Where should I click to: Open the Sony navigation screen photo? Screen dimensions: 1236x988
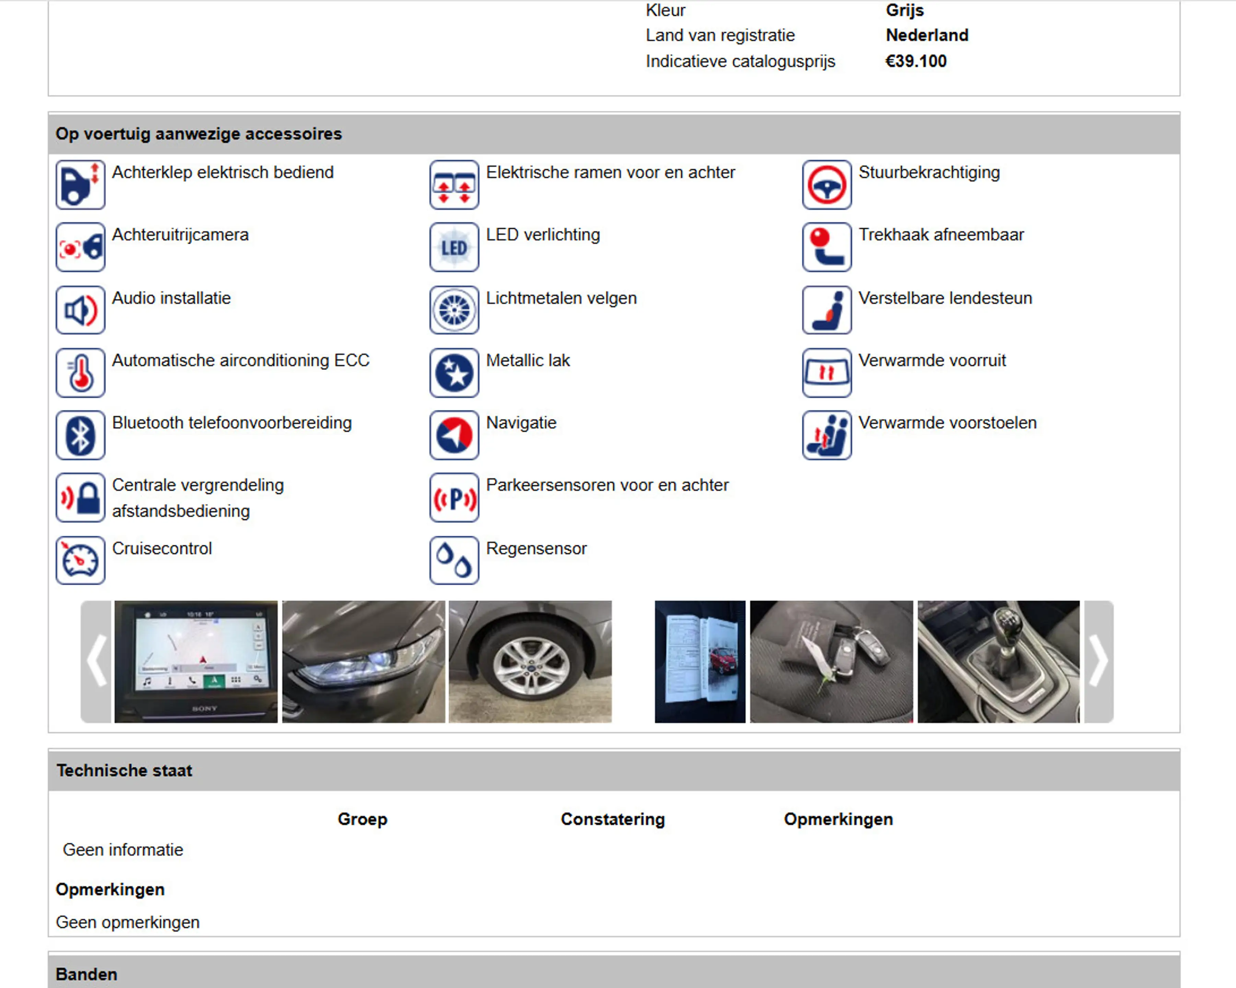[196, 662]
